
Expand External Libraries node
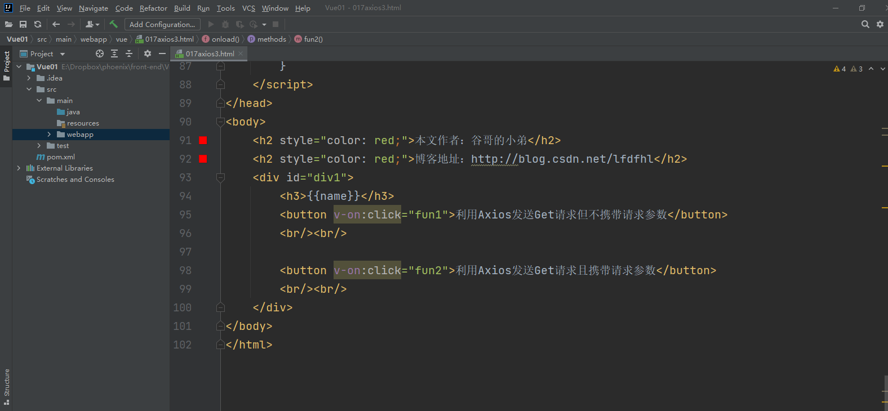pos(19,168)
